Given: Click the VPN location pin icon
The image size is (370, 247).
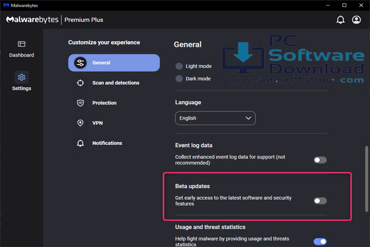Looking at the screenshot, I should click(80, 123).
